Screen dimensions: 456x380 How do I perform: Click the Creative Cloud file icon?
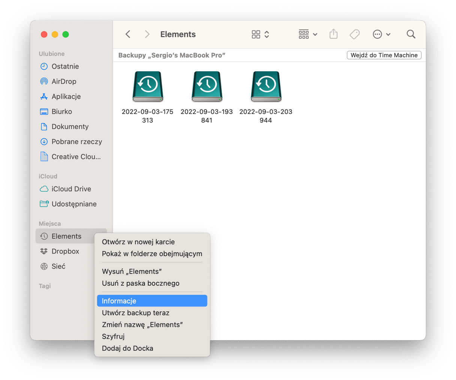44,156
